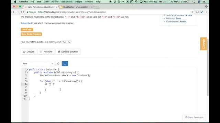Screen dimensions: 220x123
Task: Click the extension icon beside Chrome's menu button
Action: (202, 12)
